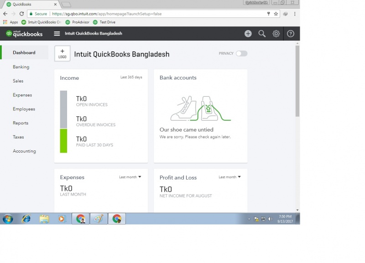Show hidden tray icons arrow
Viewport: 365px width, 263px height.
249,219
